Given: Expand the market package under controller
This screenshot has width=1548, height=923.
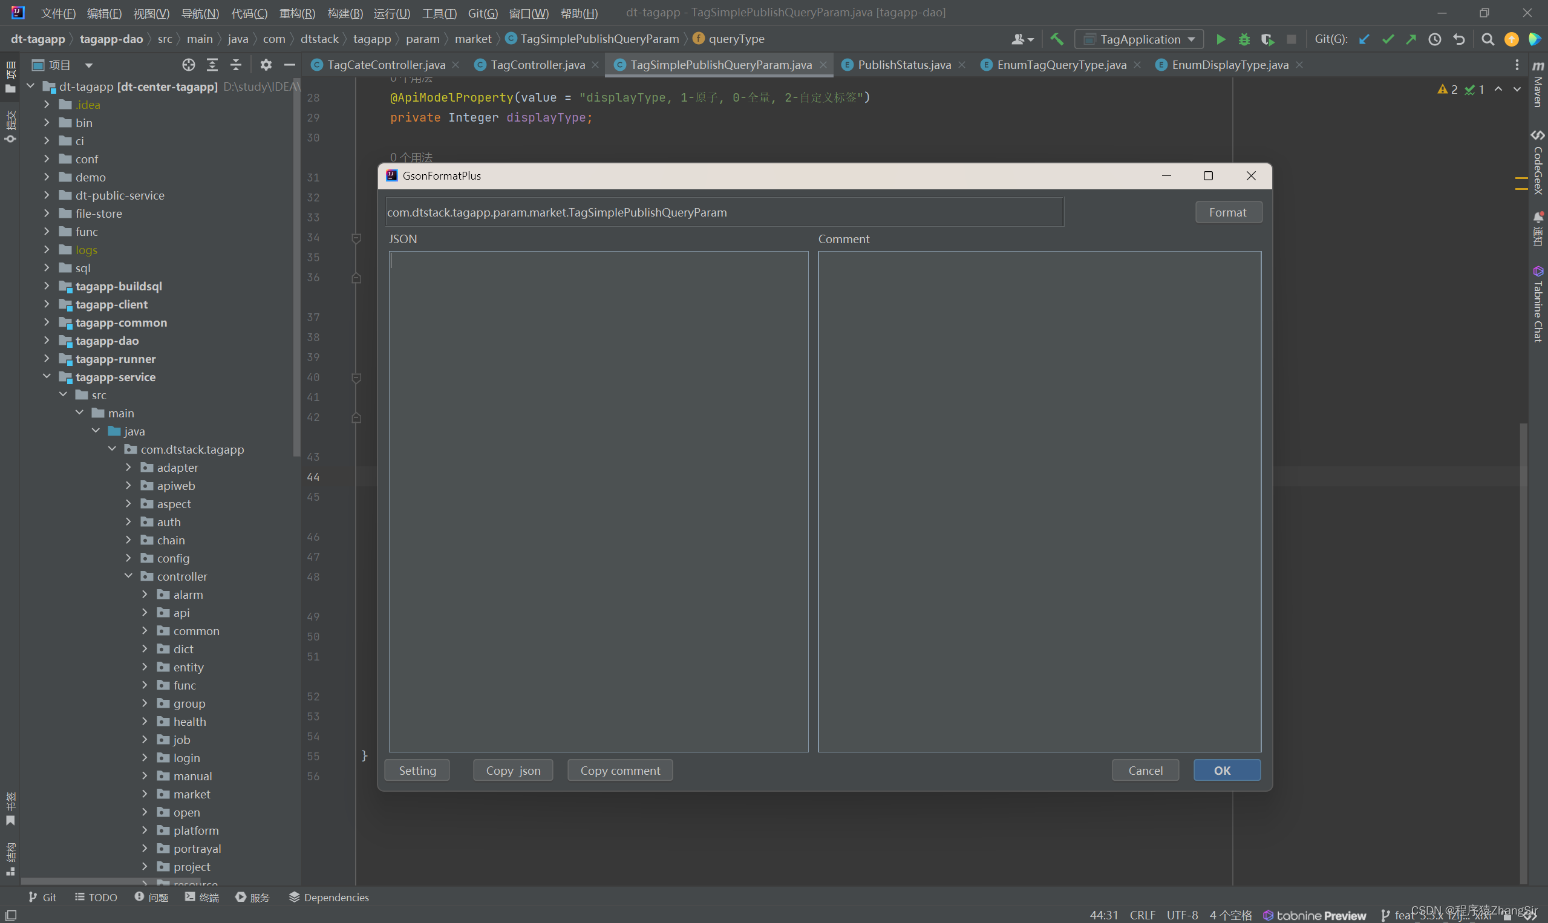Looking at the screenshot, I should tap(145, 794).
